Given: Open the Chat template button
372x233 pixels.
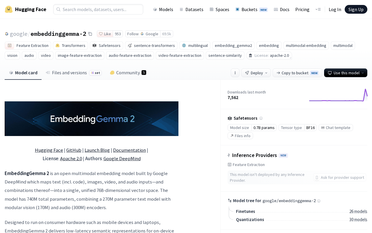Looking at the screenshot, I should coord(336,128).
